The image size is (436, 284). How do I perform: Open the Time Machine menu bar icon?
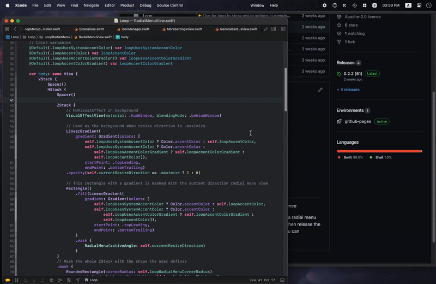click(354, 5)
